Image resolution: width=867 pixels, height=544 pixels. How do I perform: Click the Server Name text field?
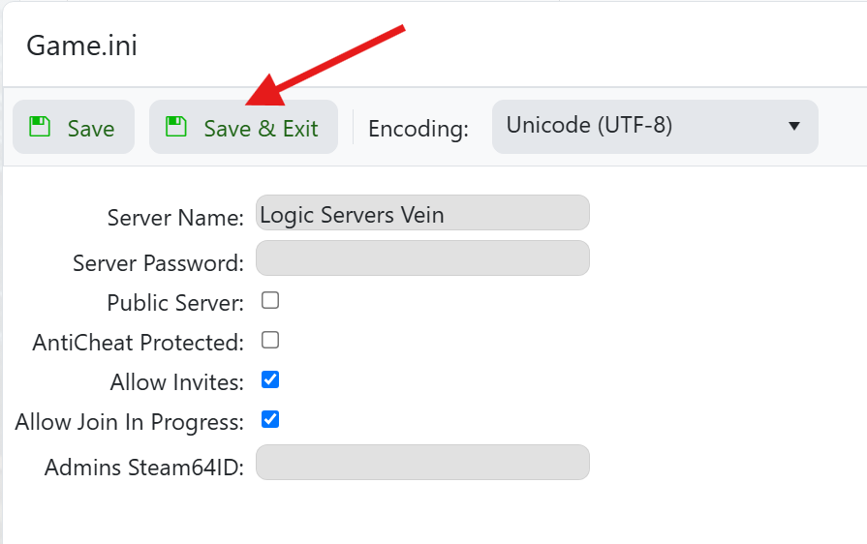422,213
